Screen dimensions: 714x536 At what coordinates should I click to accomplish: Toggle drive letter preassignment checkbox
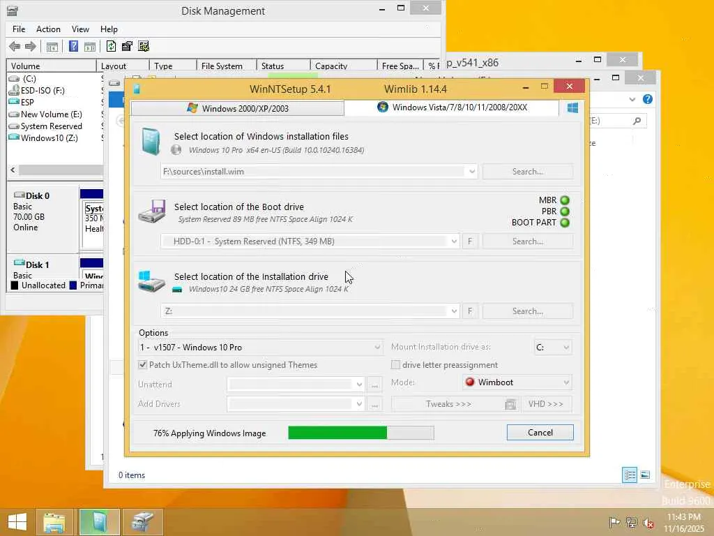tap(396, 364)
